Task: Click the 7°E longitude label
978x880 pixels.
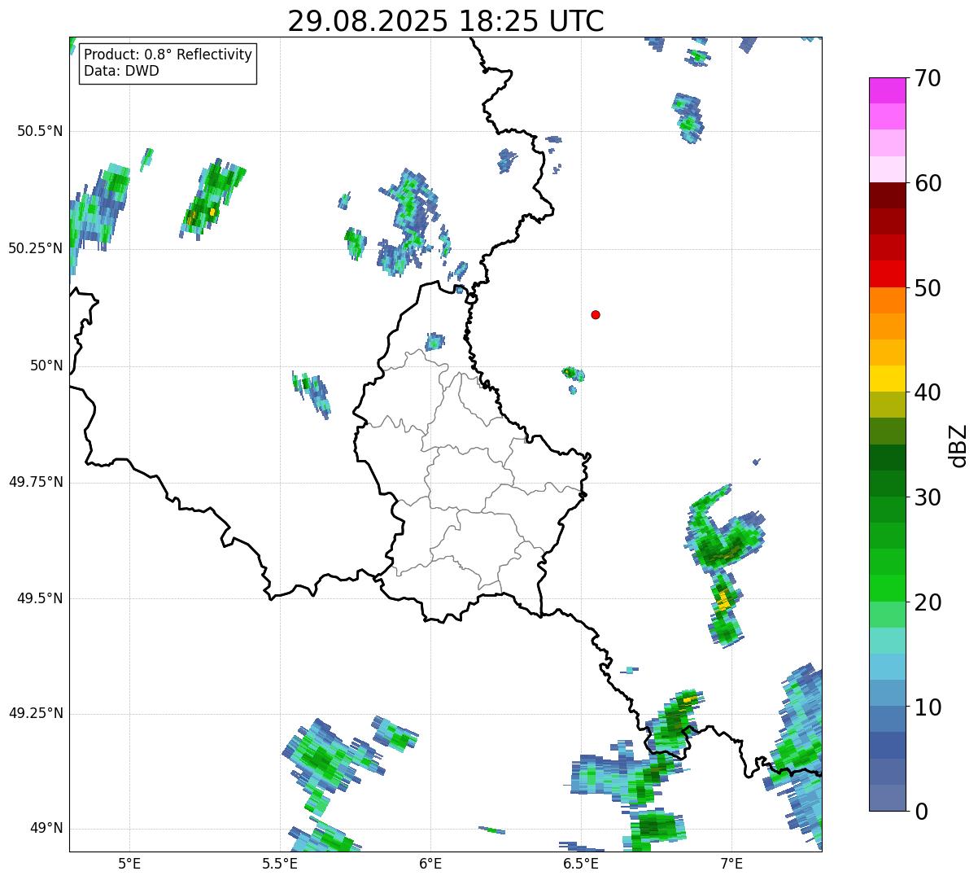Action: [731, 863]
